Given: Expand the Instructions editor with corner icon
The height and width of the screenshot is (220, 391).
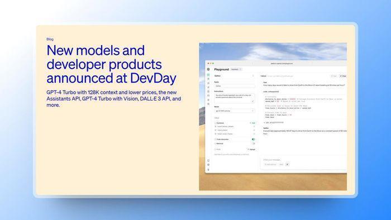Looking at the screenshot, I should 252,101.
